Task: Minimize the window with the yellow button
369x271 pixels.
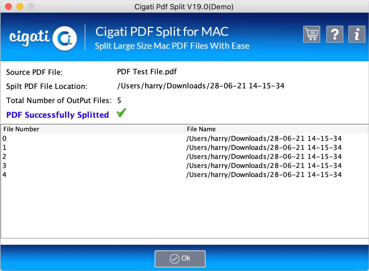Action: [x=20, y=6]
